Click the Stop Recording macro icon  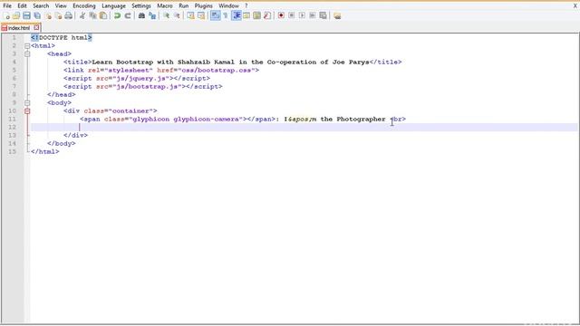pyautogui.click(x=292, y=15)
